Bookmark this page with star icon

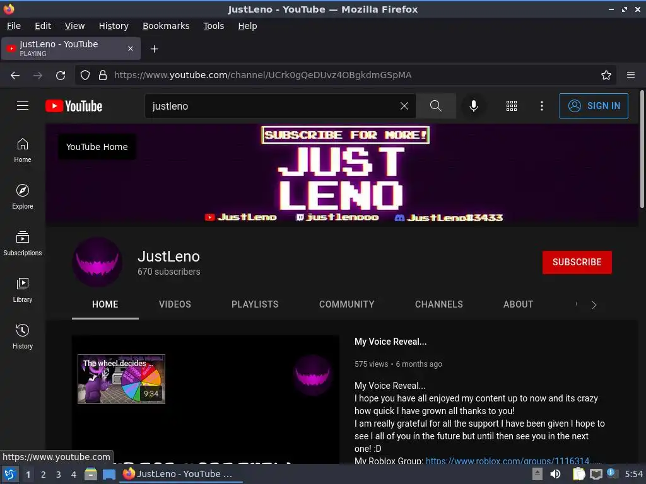[606, 75]
